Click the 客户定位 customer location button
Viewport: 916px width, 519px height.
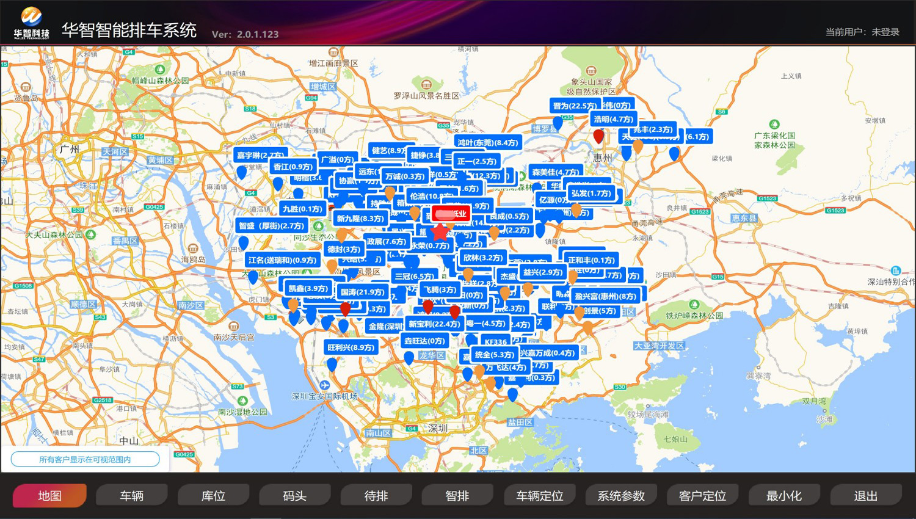pos(702,496)
